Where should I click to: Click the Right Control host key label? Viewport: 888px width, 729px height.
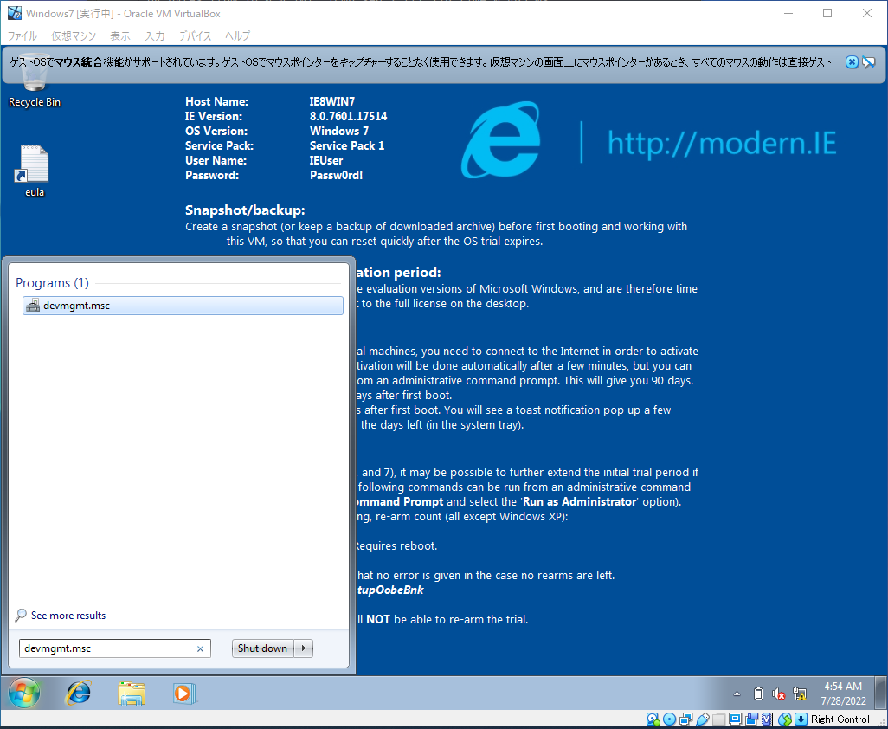pyautogui.click(x=840, y=719)
